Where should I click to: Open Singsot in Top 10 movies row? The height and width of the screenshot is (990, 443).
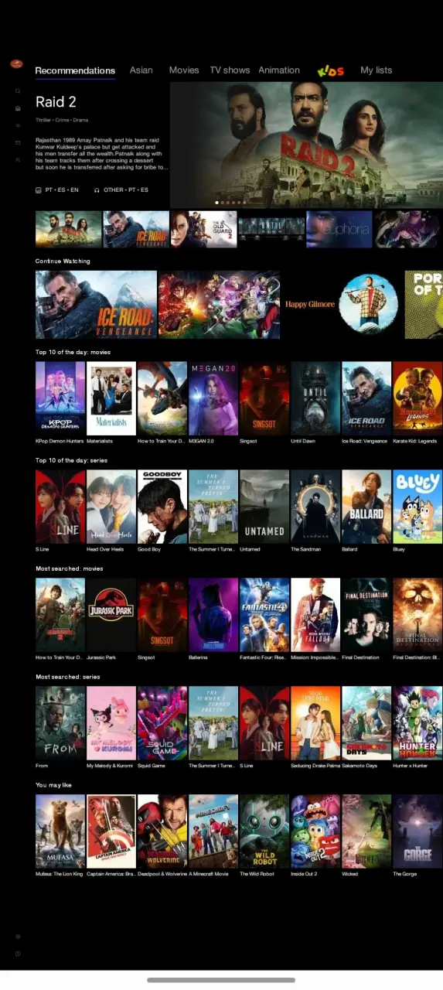pos(264,398)
